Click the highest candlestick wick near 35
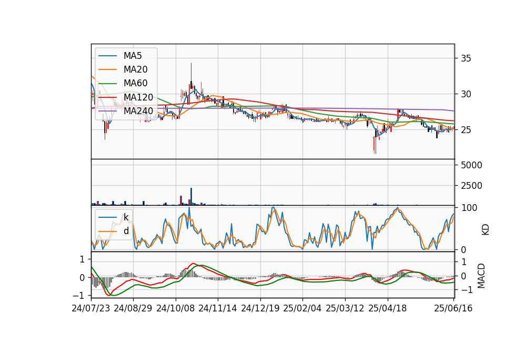Image resolution: width=505 pixels, height=363 pixels. pos(191,73)
